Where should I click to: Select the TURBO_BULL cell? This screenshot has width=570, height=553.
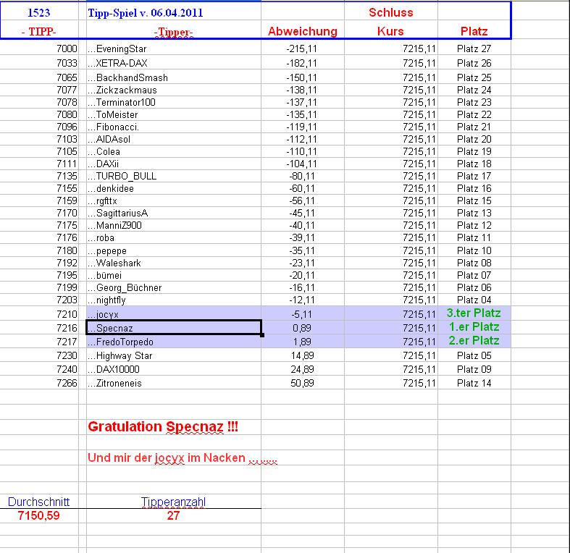(173, 176)
